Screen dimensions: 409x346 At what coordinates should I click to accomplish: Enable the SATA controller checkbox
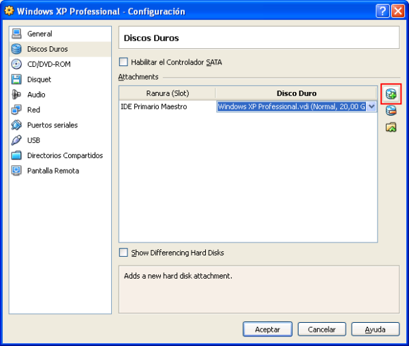point(123,62)
